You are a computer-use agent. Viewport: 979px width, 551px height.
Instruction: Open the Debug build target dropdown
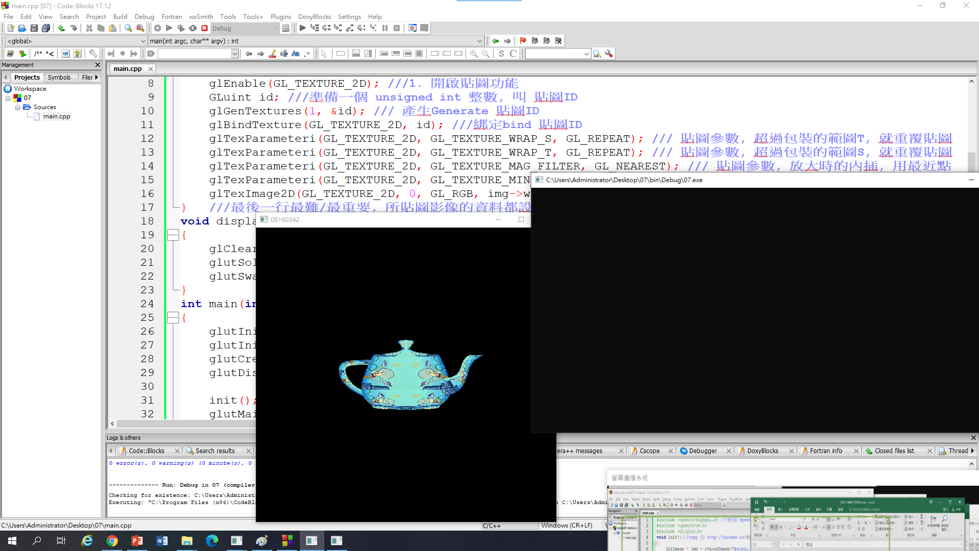pyautogui.click(x=275, y=28)
